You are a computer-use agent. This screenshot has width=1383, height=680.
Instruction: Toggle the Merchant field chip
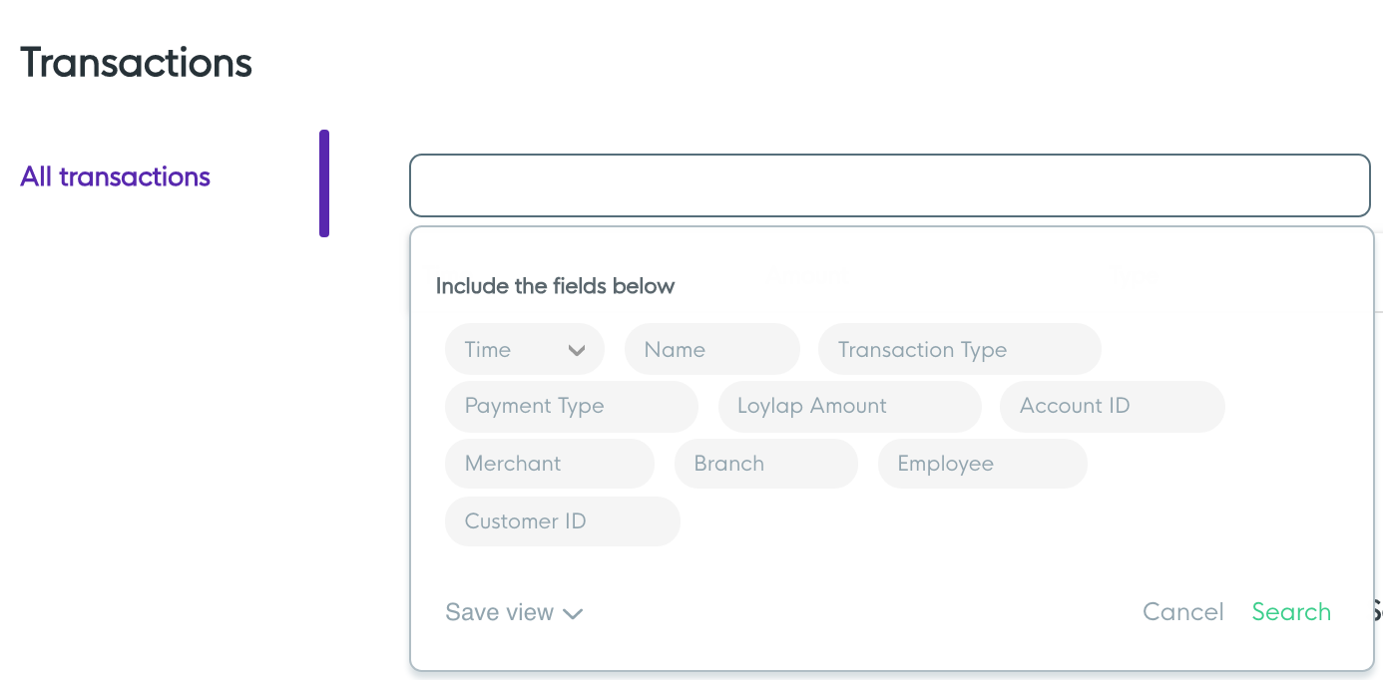click(549, 463)
